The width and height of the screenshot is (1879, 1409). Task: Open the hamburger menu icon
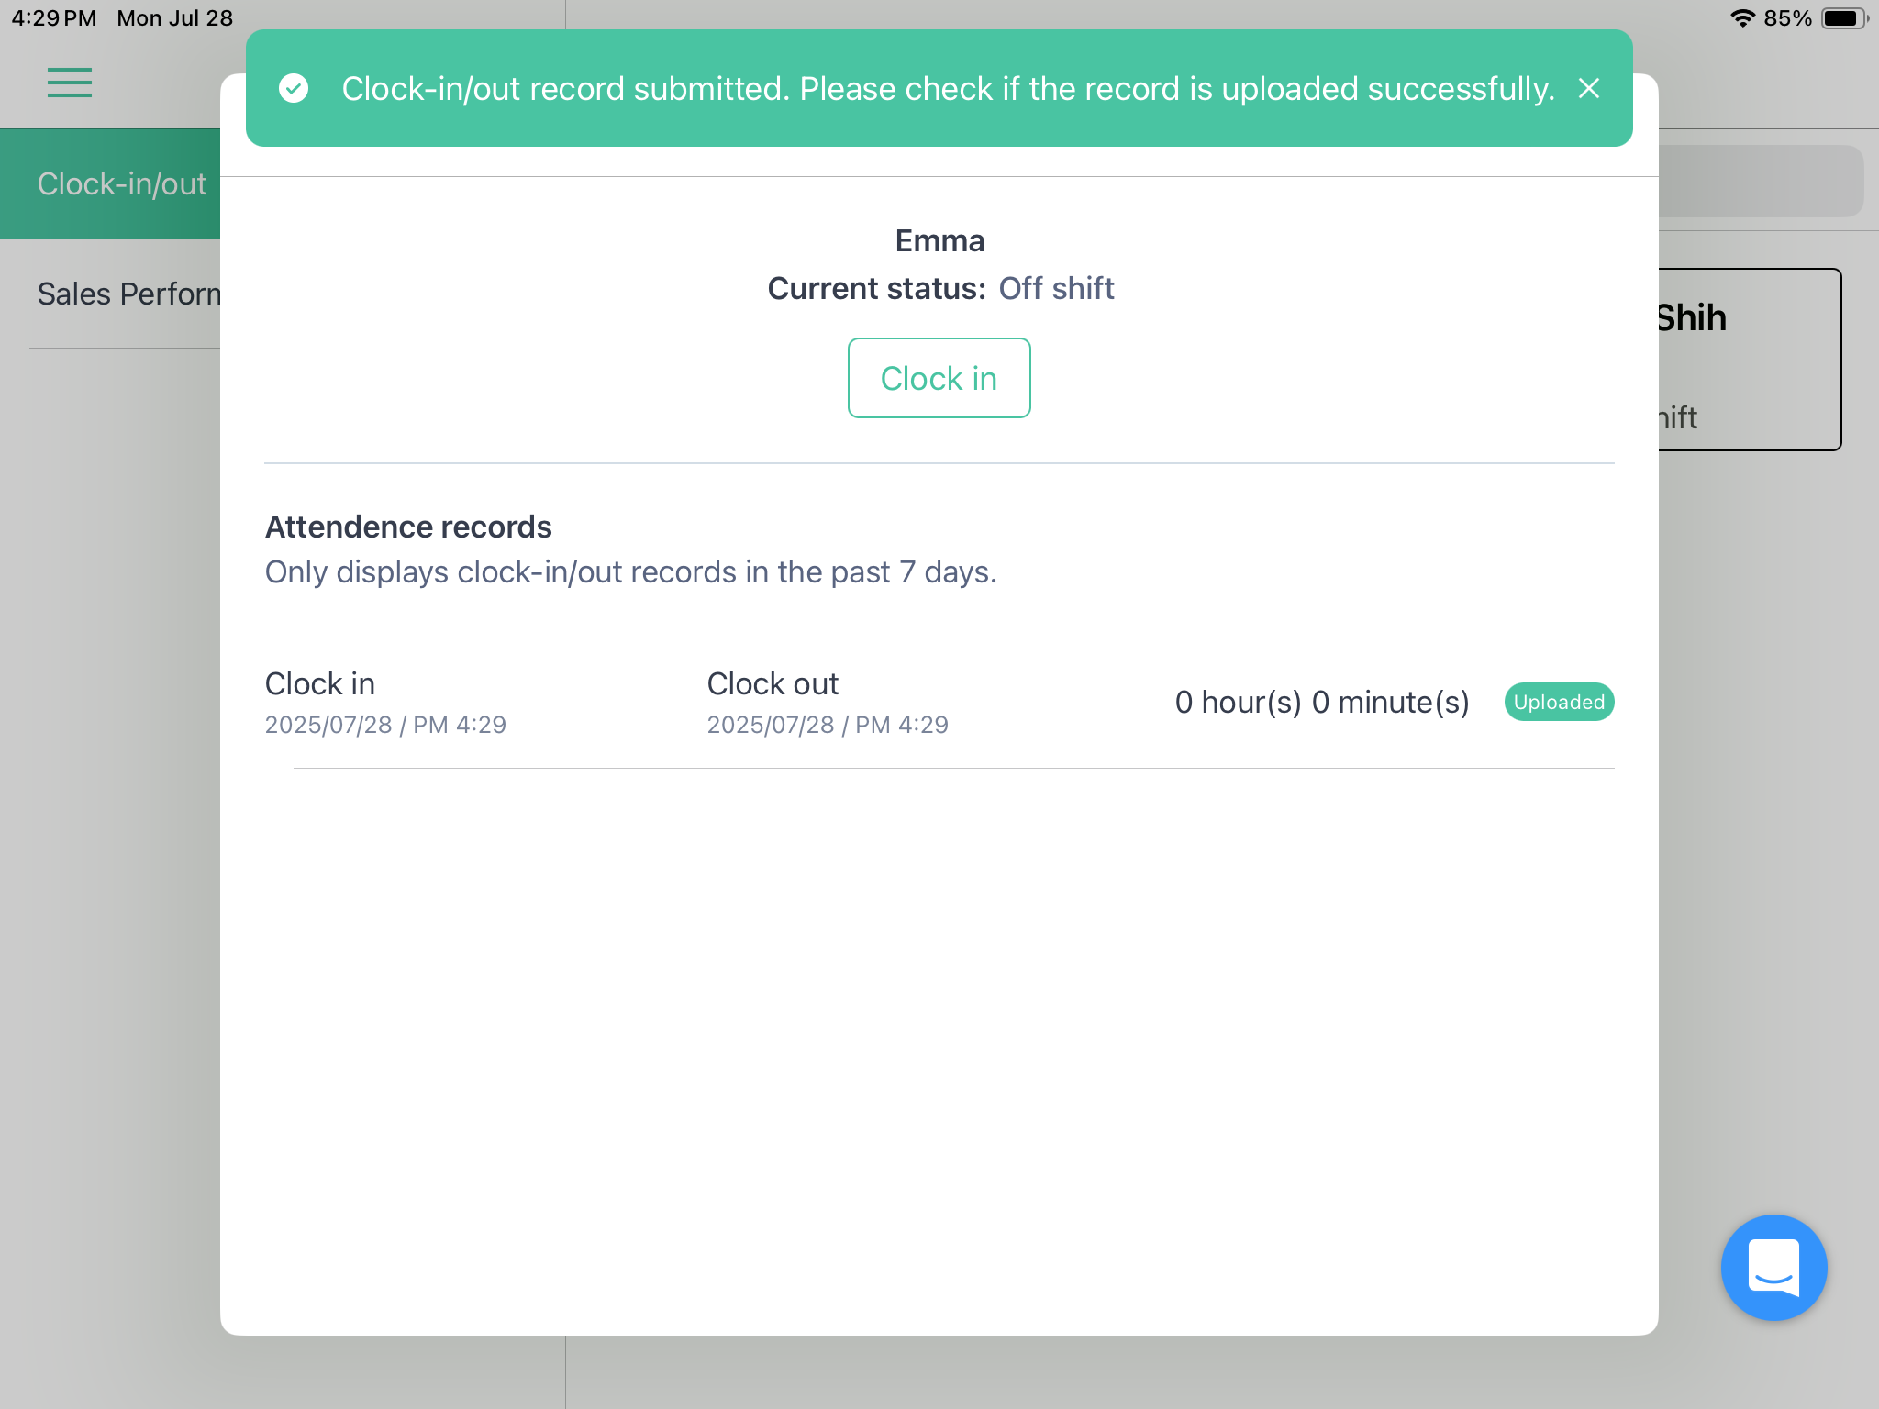[70, 83]
